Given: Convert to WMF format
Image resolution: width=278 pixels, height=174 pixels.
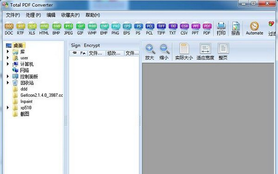Looking at the screenshot, I should click(92, 29).
